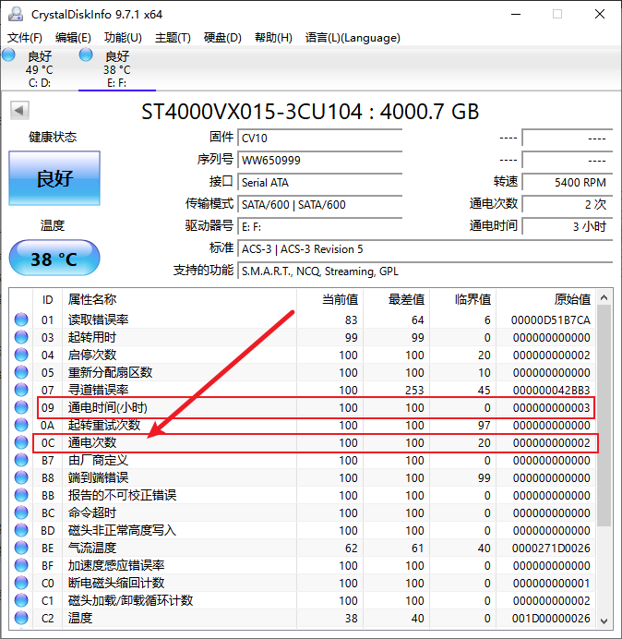
Task: Open the 文件(F) menu
Action: point(24,38)
